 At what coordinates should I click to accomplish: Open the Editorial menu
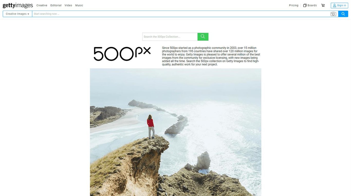tap(56, 5)
